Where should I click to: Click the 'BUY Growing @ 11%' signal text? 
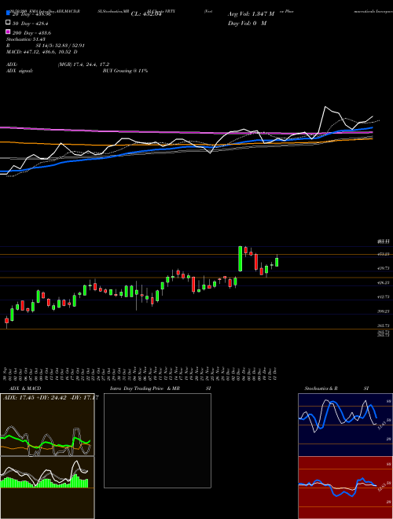tap(125, 71)
